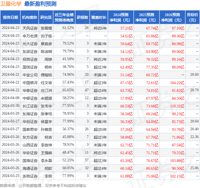Click the 2026预测净利润 column header
200x188 pixels.
coord(172,17)
